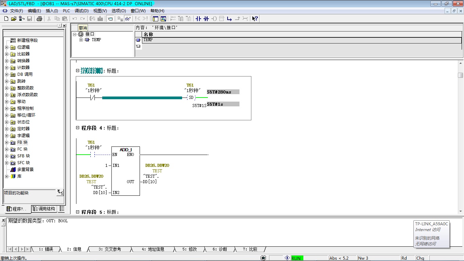Switch to the 4: 地址信息 tab
The width and height of the screenshot is (464, 261).
pyautogui.click(x=153, y=249)
